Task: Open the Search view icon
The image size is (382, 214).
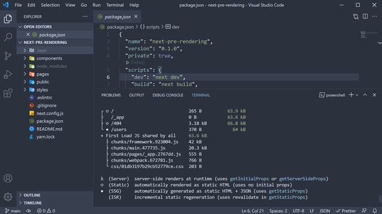Action: point(8,37)
